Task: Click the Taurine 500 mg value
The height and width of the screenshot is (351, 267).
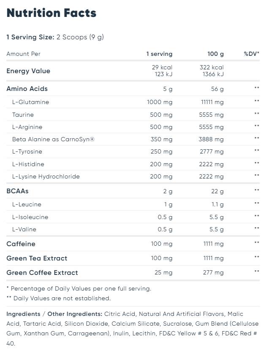Action: click(161, 115)
